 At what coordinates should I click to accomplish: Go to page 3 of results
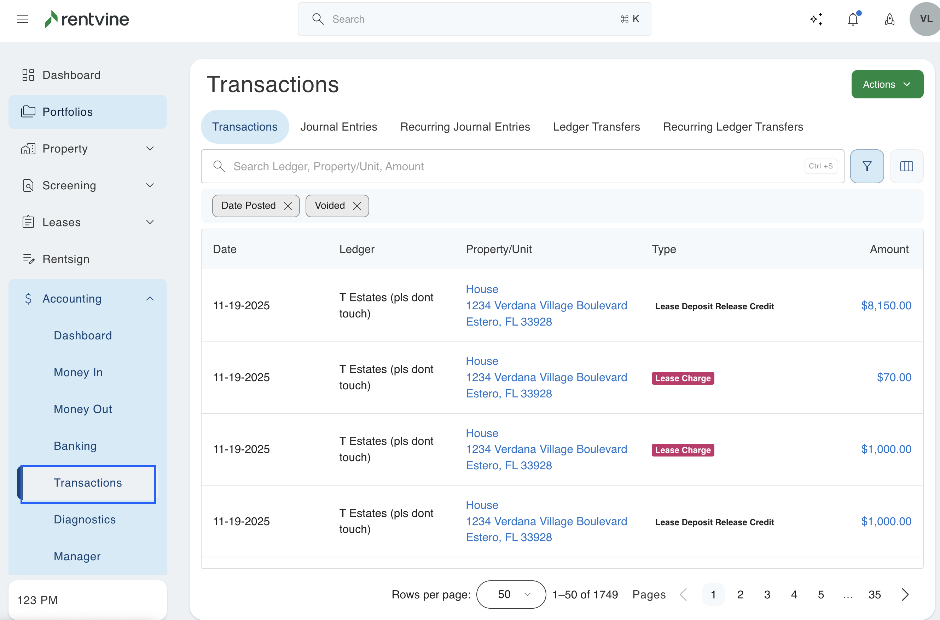pos(767,594)
